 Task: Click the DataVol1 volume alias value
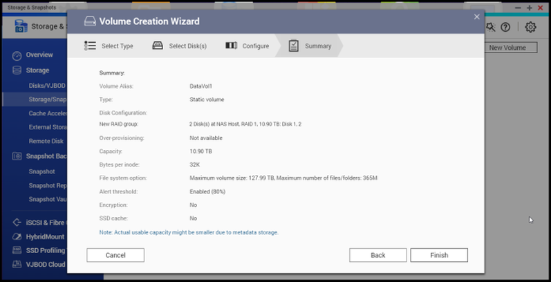[x=201, y=86]
